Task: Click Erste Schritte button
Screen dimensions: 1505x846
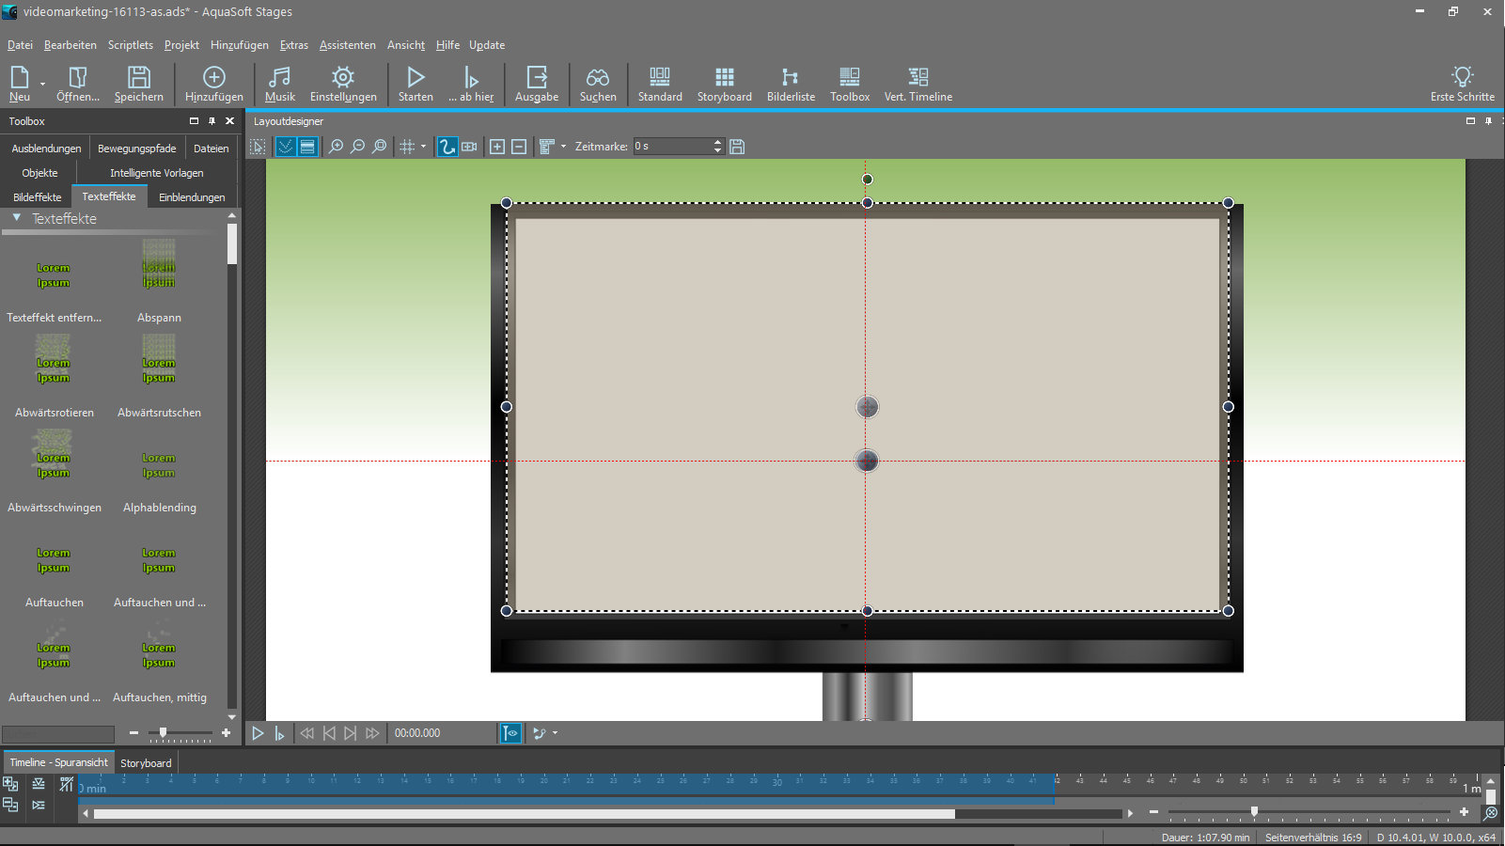Action: pyautogui.click(x=1462, y=84)
